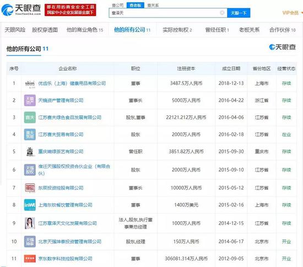Open the 曾经任职 1 tab
The image size is (303, 267).
click(217, 30)
